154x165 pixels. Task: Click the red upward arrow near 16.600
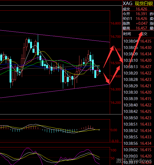point(108,57)
